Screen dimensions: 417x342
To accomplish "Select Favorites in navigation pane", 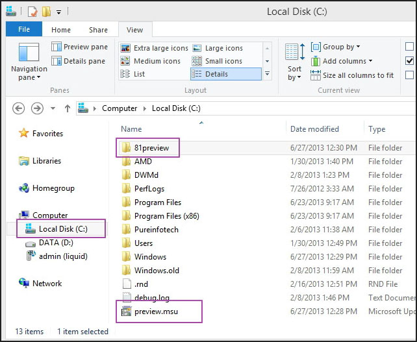I will [x=41, y=134].
